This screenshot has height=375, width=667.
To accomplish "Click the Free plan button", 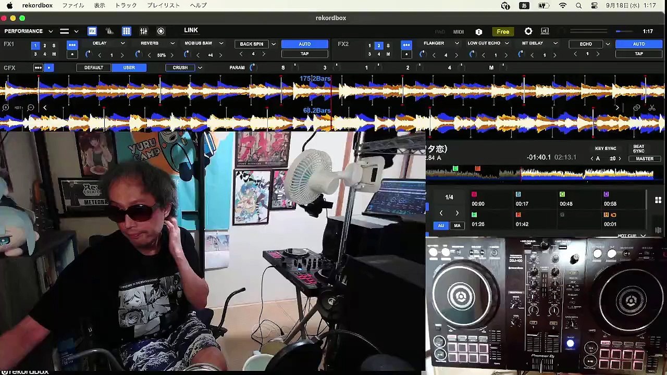I will (x=503, y=32).
